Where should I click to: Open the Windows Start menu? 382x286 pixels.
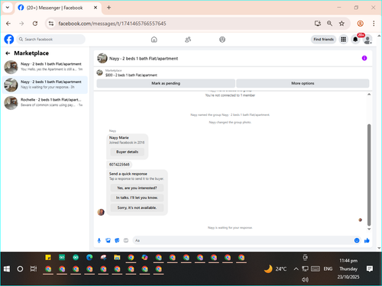click(x=7, y=269)
